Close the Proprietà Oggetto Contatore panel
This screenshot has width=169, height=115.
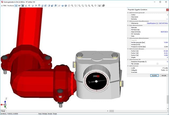click(x=167, y=10)
